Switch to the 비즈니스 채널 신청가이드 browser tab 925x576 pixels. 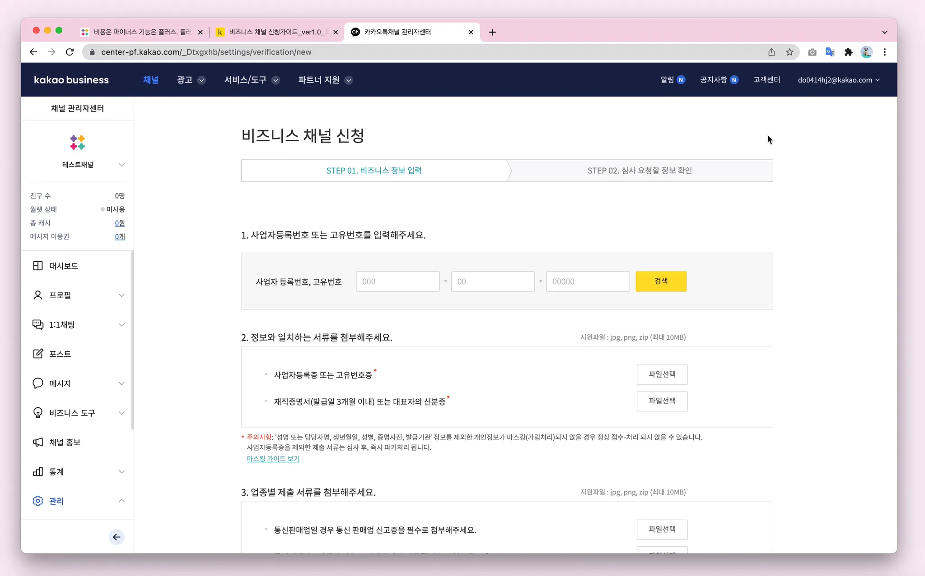[276, 32]
